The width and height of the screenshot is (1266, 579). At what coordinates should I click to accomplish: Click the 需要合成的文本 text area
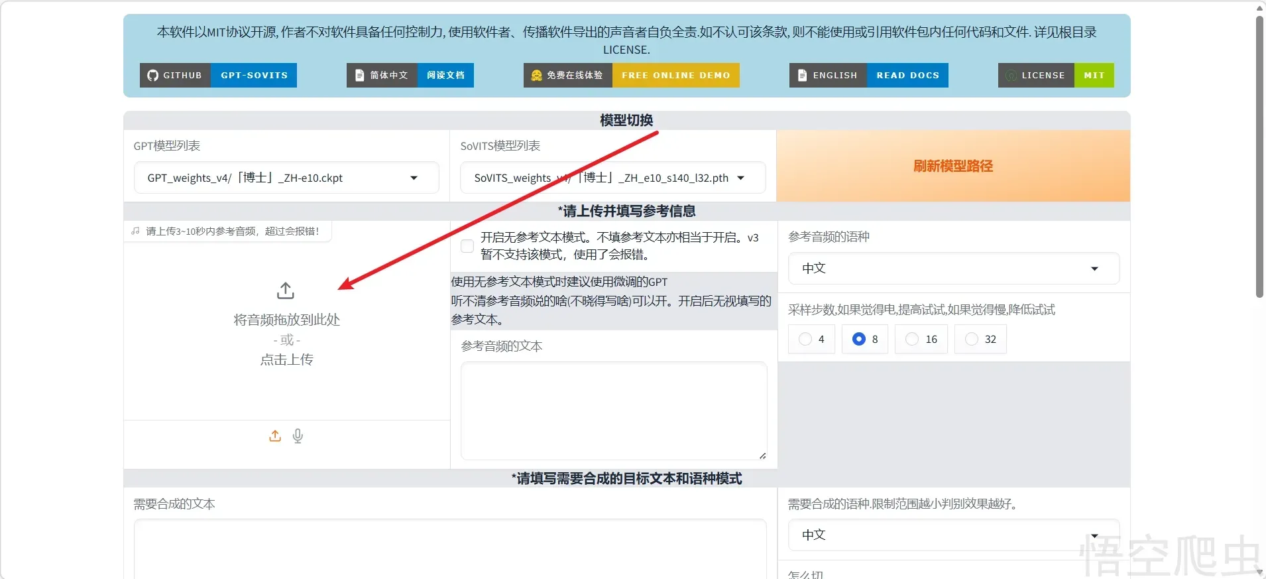450,549
